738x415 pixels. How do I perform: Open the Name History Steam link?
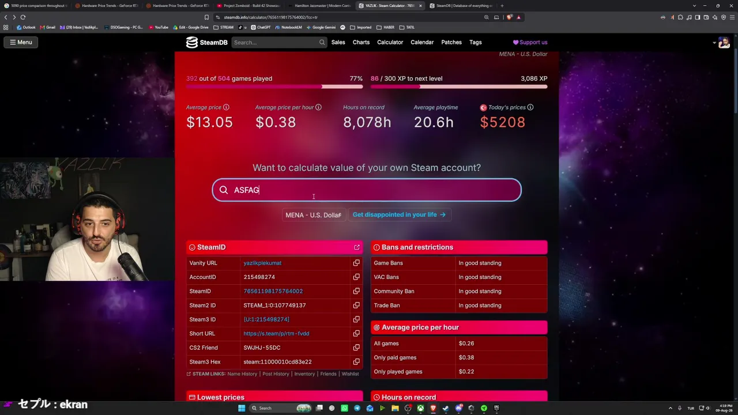tap(242, 374)
